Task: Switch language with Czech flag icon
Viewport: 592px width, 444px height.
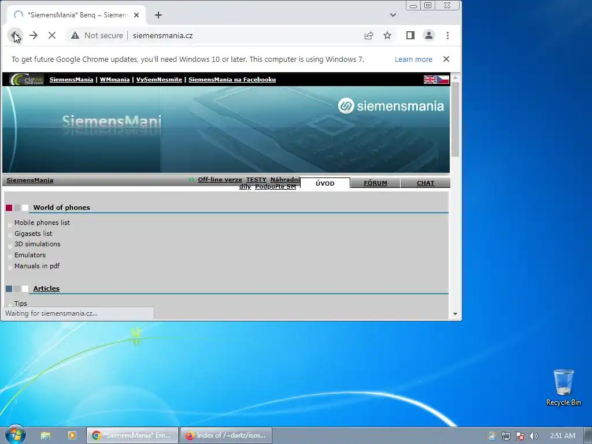Action: pos(443,80)
